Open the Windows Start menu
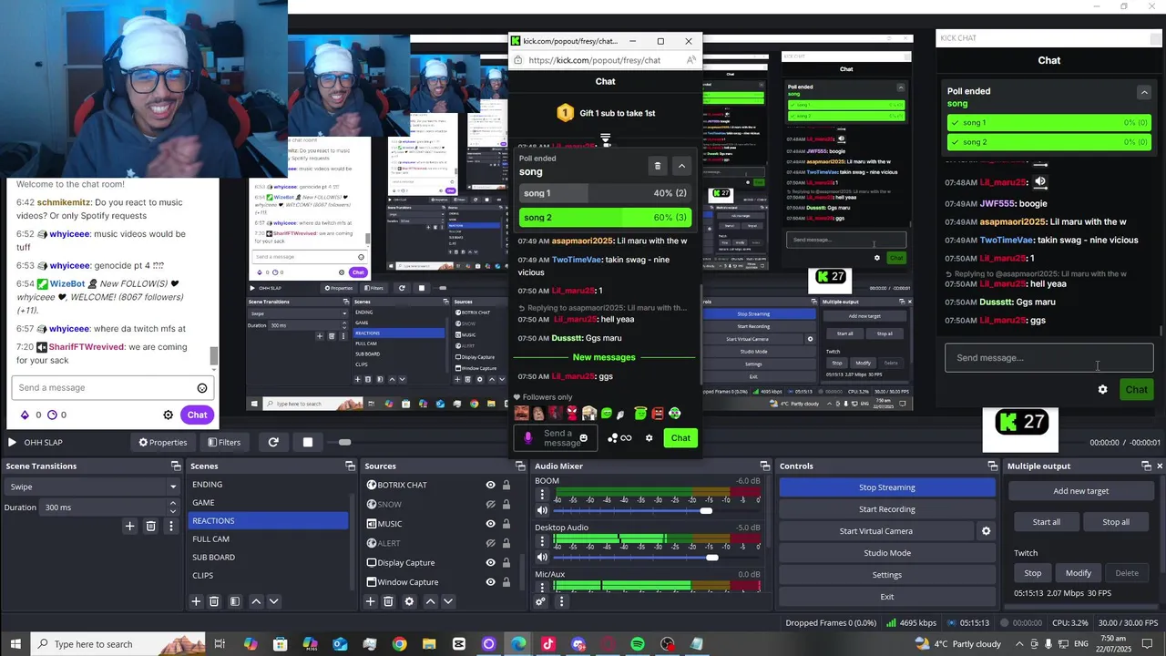Viewport: 1166px width, 656px height. [x=15, y=644]
